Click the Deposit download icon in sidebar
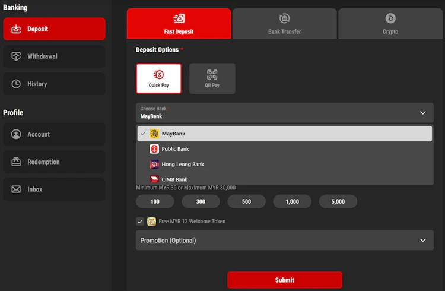Viewport: 445px width, 291px height. [16, 29]
